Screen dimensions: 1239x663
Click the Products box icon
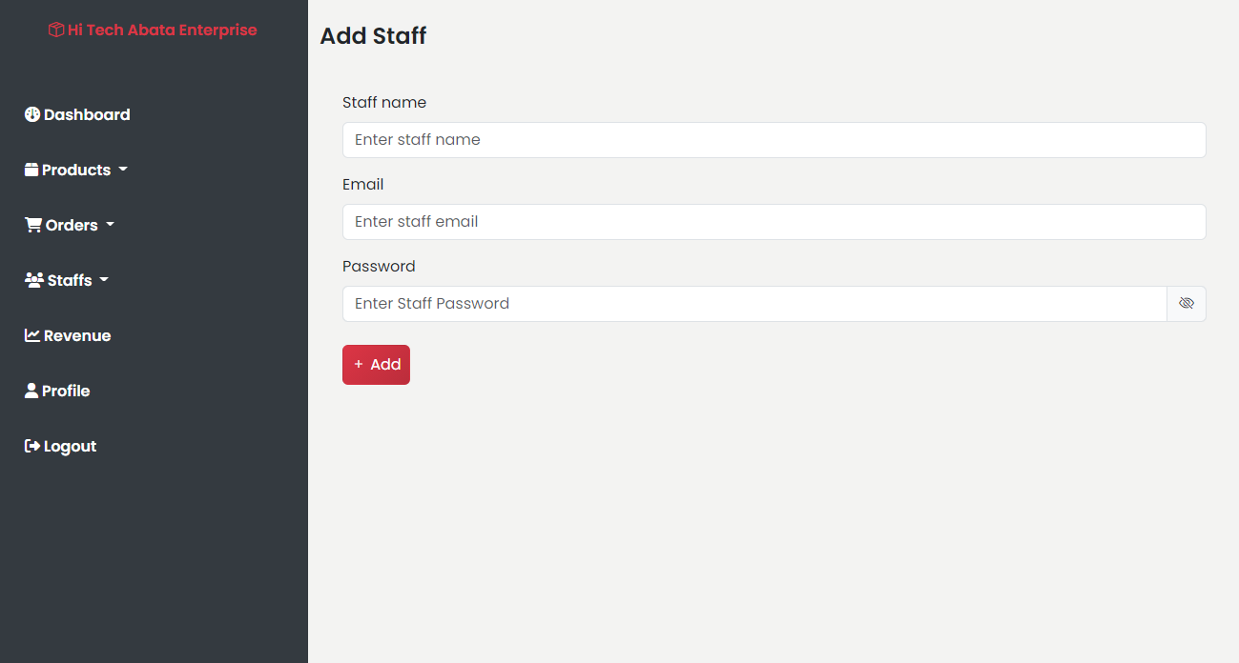31,170
